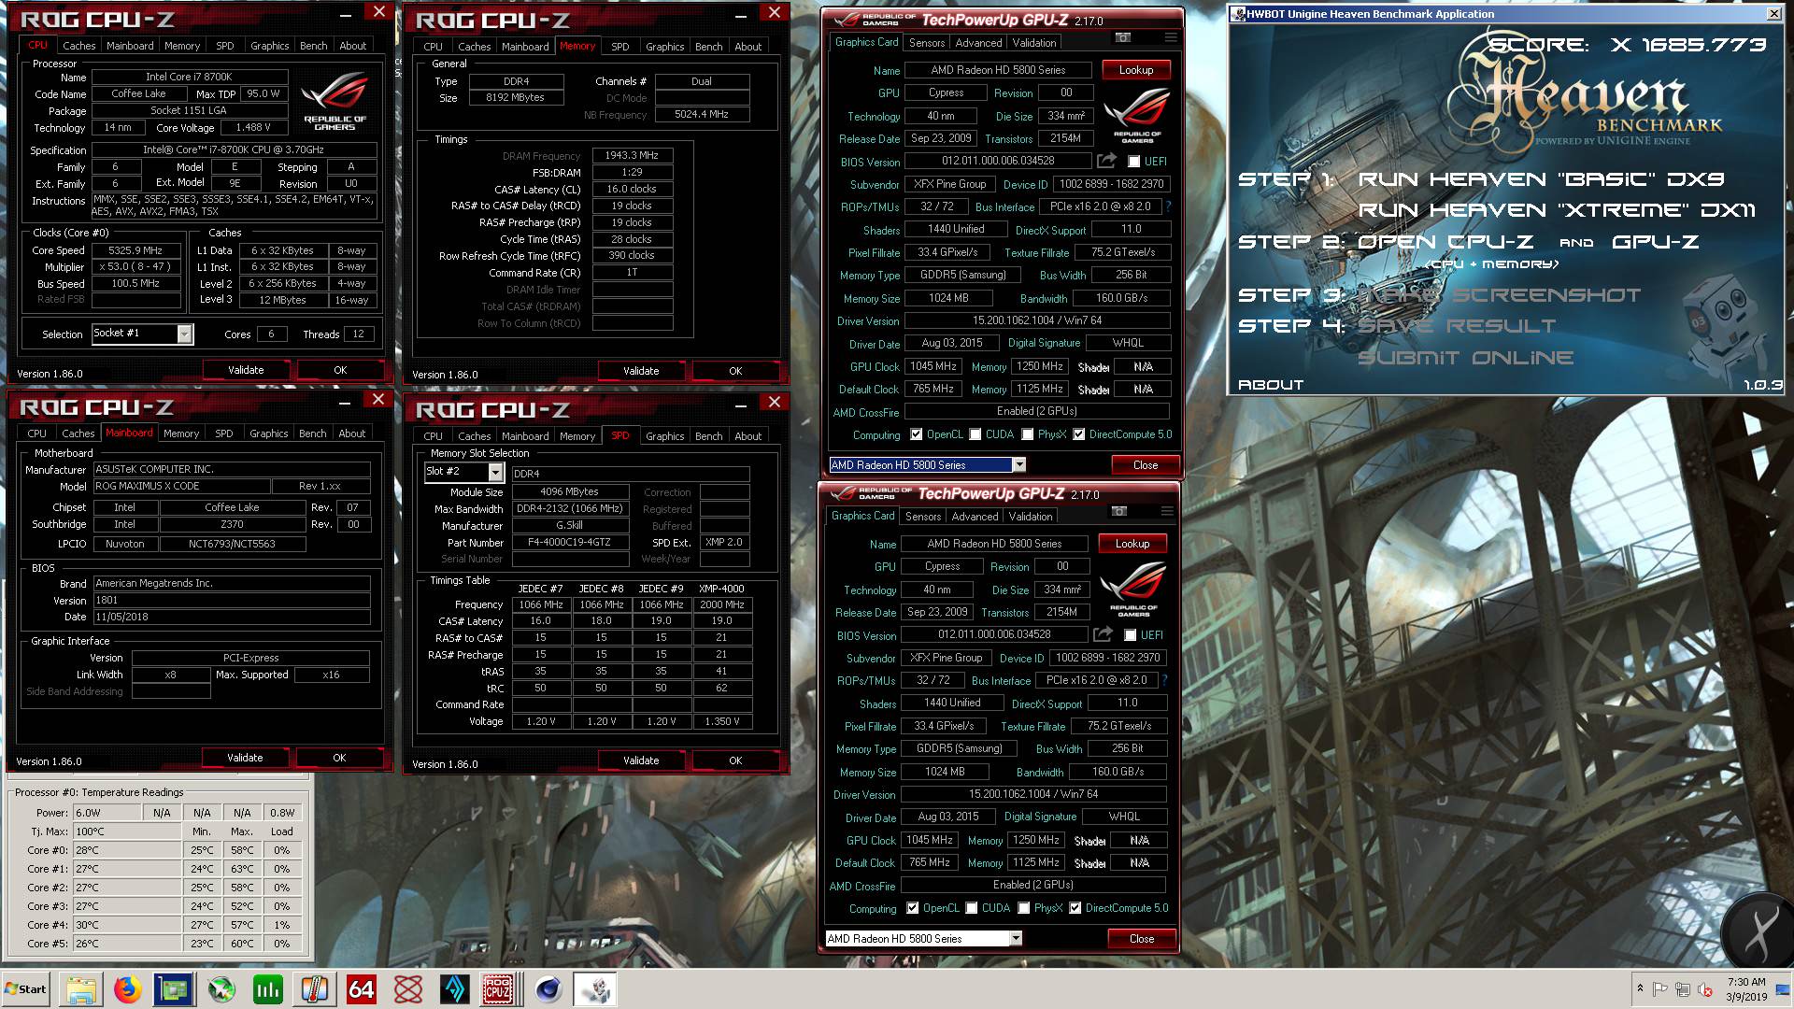Image resolution: width=1794 pixels, height=1009 pixels.
Task: Click HWBOT robot taskbar icon
Action: pos(594,989)
